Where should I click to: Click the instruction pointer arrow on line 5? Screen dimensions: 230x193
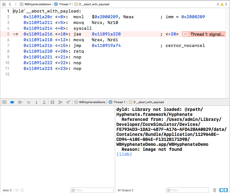point(16,34)
